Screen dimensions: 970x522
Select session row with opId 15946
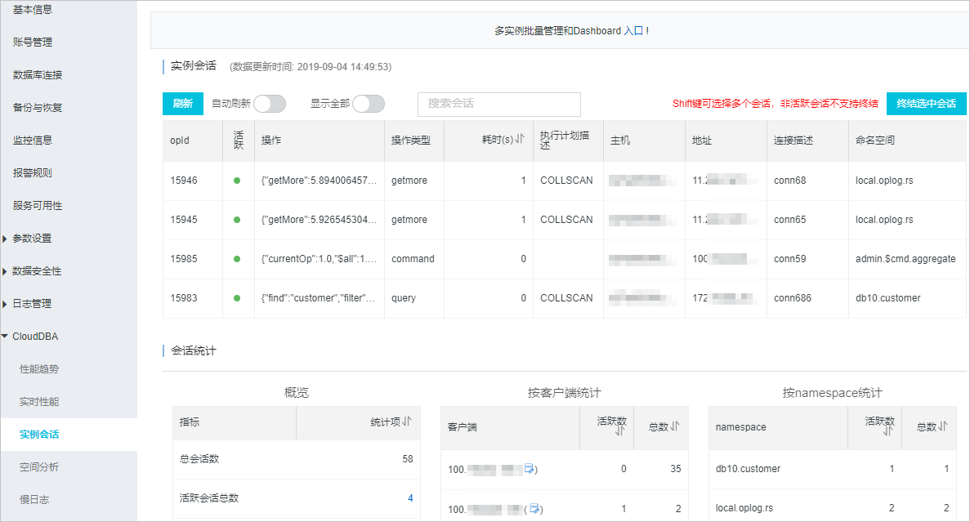click(x=564, y=181)
